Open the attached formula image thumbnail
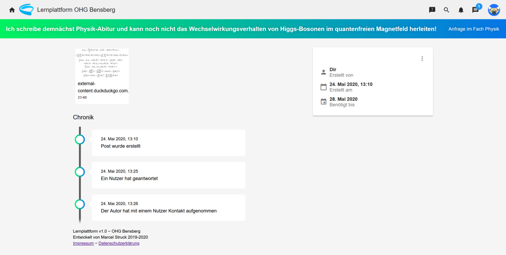Viewport: 506px width, 255px height. [102, 63]
